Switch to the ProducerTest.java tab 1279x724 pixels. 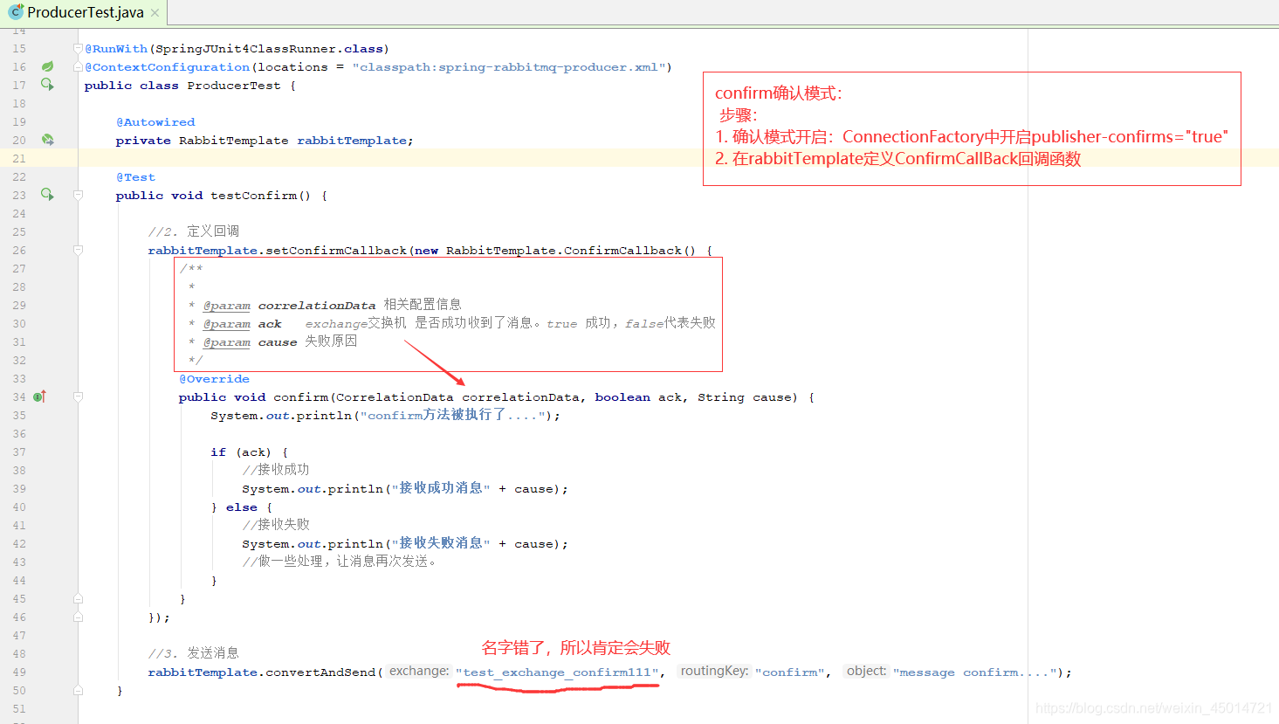[84, 12]
